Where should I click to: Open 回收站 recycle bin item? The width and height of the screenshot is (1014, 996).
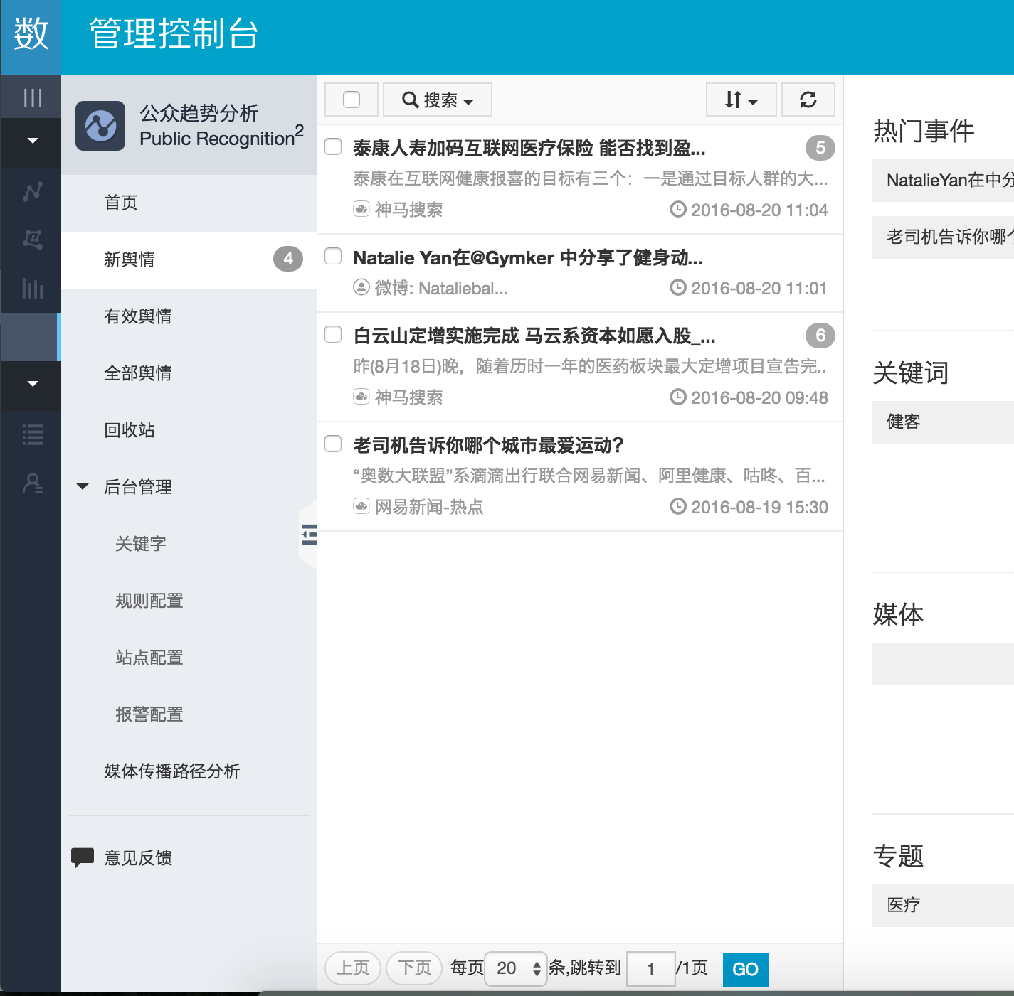(189, 430)
